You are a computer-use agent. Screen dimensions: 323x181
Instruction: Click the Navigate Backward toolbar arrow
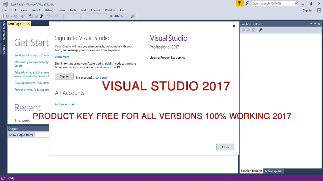[7, 16]
